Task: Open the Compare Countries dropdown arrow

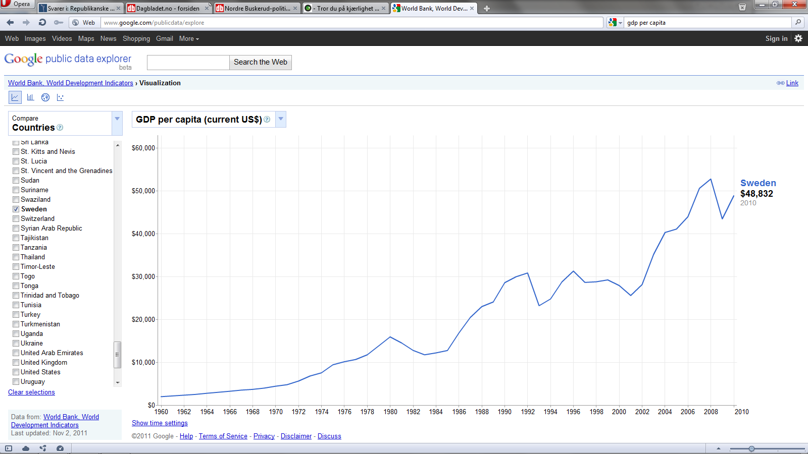Action: point(117,123)
